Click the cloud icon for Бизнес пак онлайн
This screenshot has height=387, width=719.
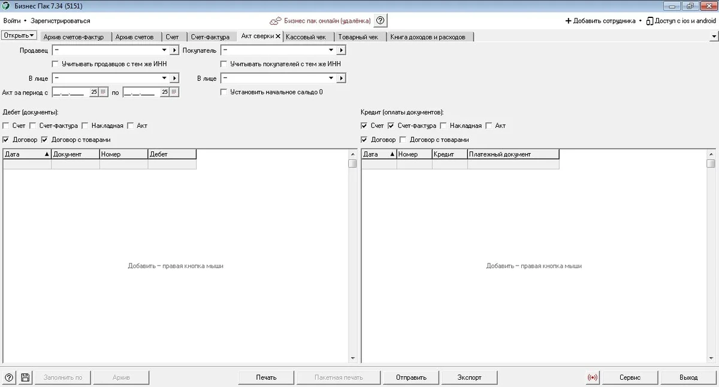[x=275, y=21]
